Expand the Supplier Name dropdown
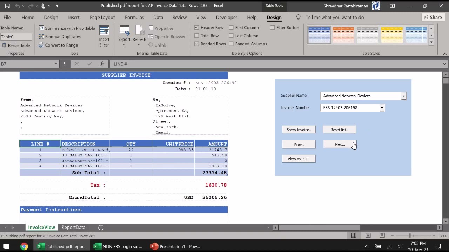This screenshot has width=449, height=252. point(403,96)
